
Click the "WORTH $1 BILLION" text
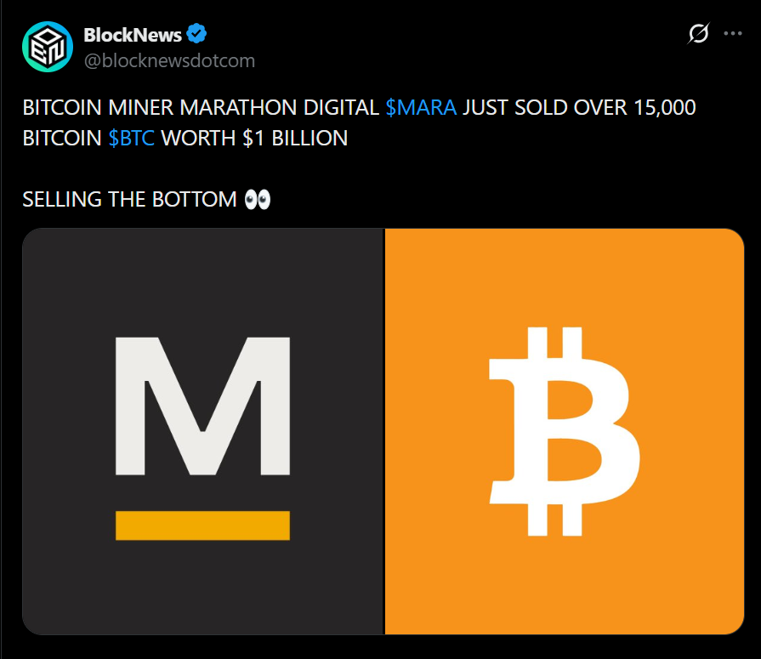254,139
